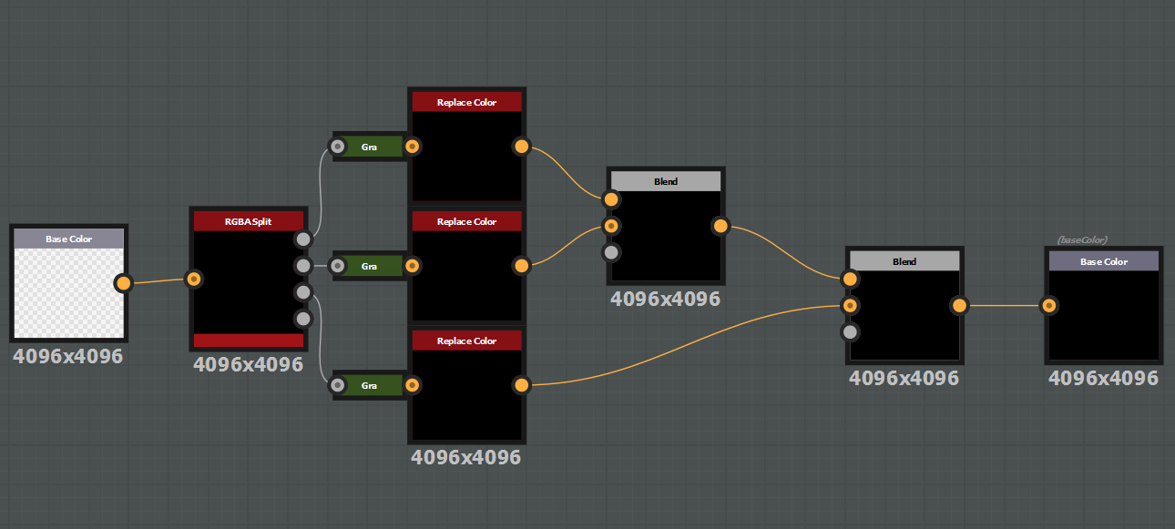Select the bottom Replace Color node header
Viewport: 1175px width, 529px height.
(x=466, y=341)
